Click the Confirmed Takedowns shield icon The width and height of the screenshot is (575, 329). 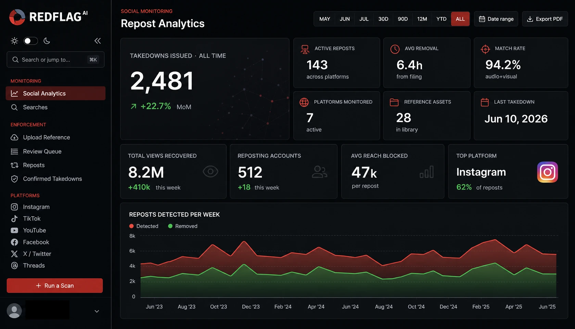(x=14, y=179)
